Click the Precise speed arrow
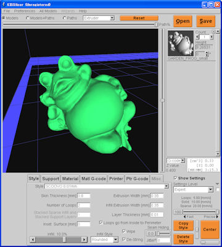Viewport: 222px width, 247px height. tap(218, 216)
